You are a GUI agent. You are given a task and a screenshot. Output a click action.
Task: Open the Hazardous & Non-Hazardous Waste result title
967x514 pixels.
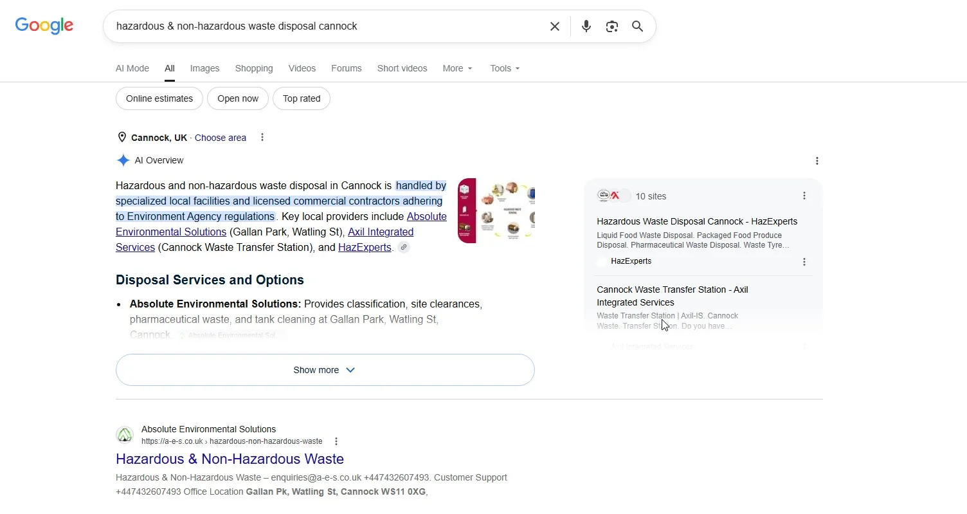click(x=230, y=459)
